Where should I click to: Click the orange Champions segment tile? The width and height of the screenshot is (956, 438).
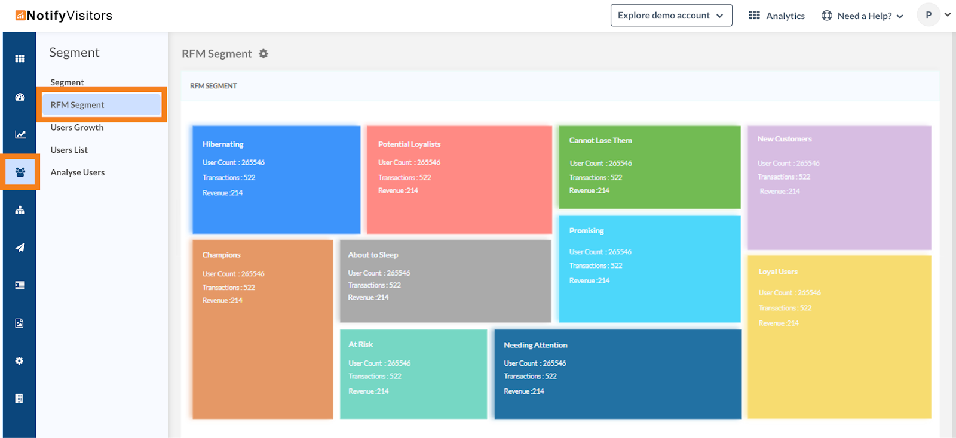pos(262,329)
